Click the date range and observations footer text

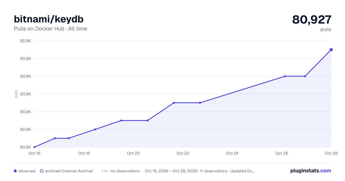point(200,171)
